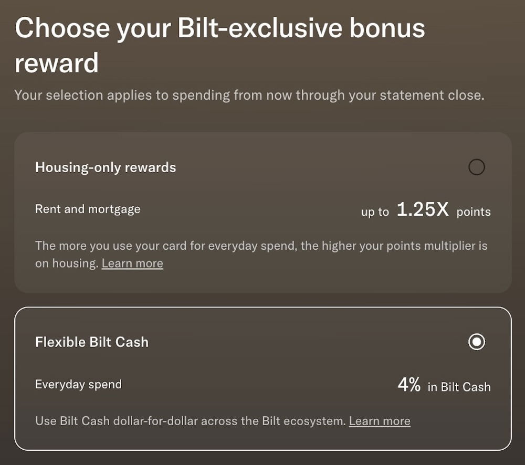The height and width of the screenshot is (465, 525).
Task: Click the 'points' text after 1.25X
Action: tap(473, 212)
